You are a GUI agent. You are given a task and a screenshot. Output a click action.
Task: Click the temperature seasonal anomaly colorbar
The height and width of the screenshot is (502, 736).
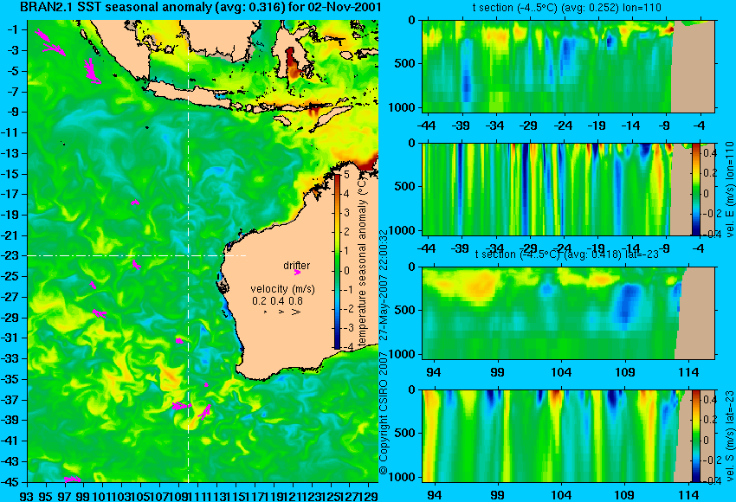(x=337, y=261)
